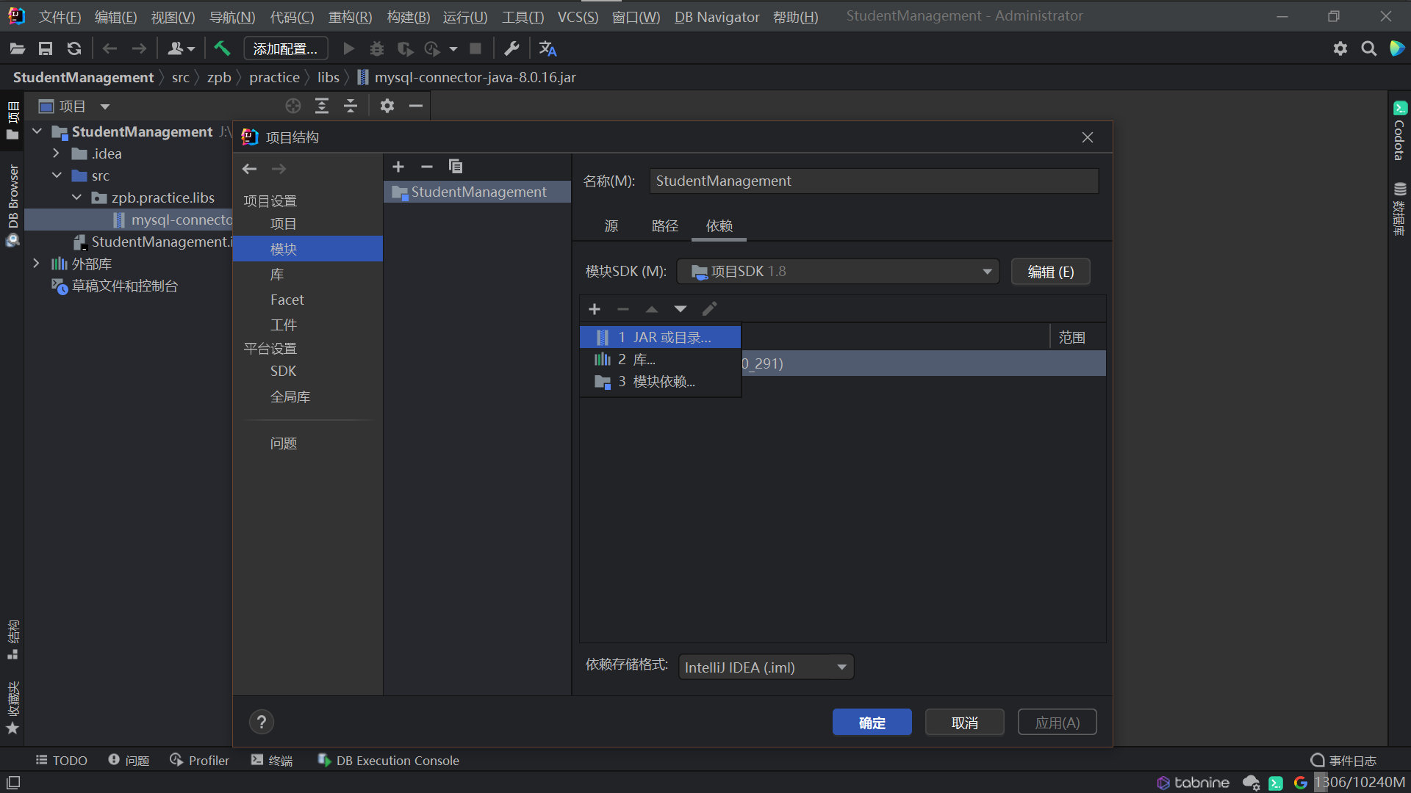Click the Translate icon in toolbar
This screenshot has width=1411, height=793.
547,48
